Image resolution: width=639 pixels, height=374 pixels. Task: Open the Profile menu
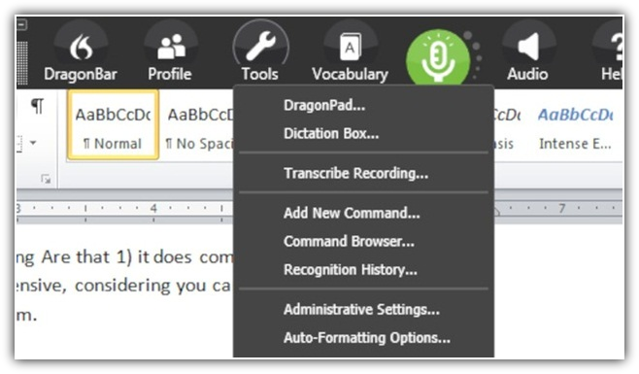[171, 48]
